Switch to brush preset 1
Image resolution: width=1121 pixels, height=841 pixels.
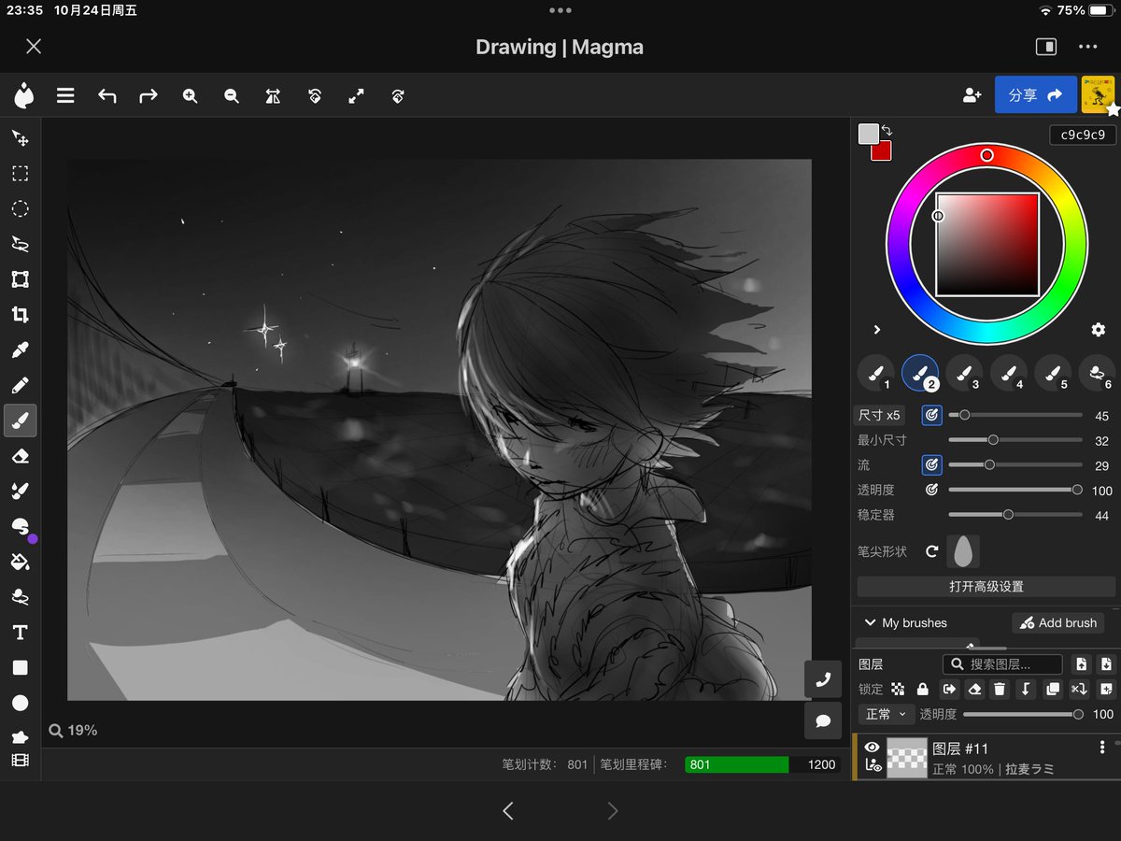(875, 374)
